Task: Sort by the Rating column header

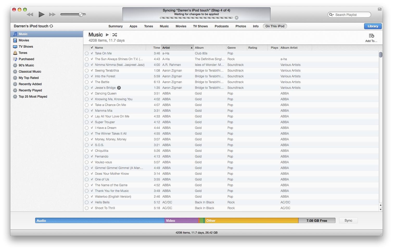Action: coord(257,48)
